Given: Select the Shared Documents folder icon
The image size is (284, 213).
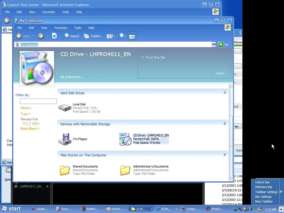Looking at the screenshot, I should [x=65, y=170].
